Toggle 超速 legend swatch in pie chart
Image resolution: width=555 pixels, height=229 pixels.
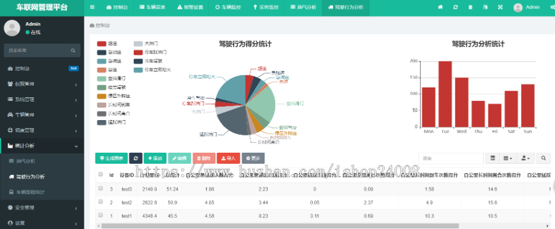(102, 44)
